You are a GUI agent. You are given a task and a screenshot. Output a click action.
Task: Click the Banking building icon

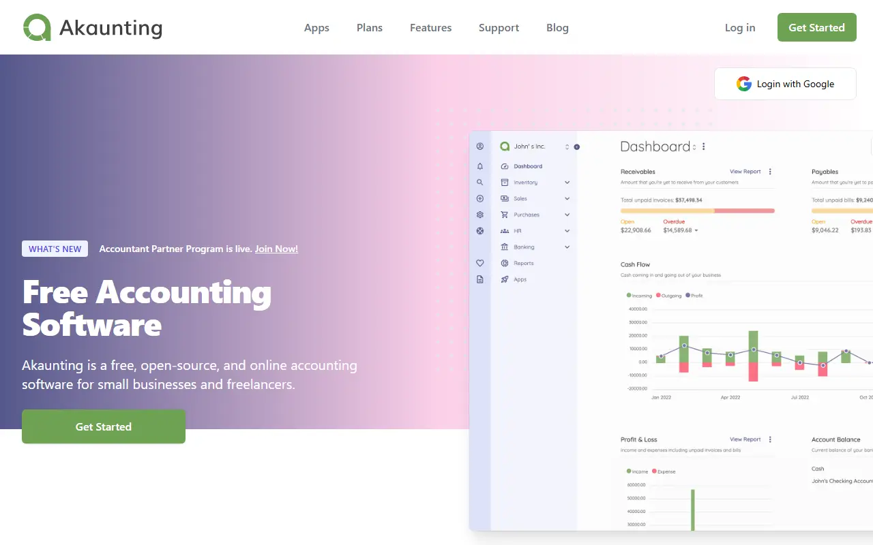[505, 247]
